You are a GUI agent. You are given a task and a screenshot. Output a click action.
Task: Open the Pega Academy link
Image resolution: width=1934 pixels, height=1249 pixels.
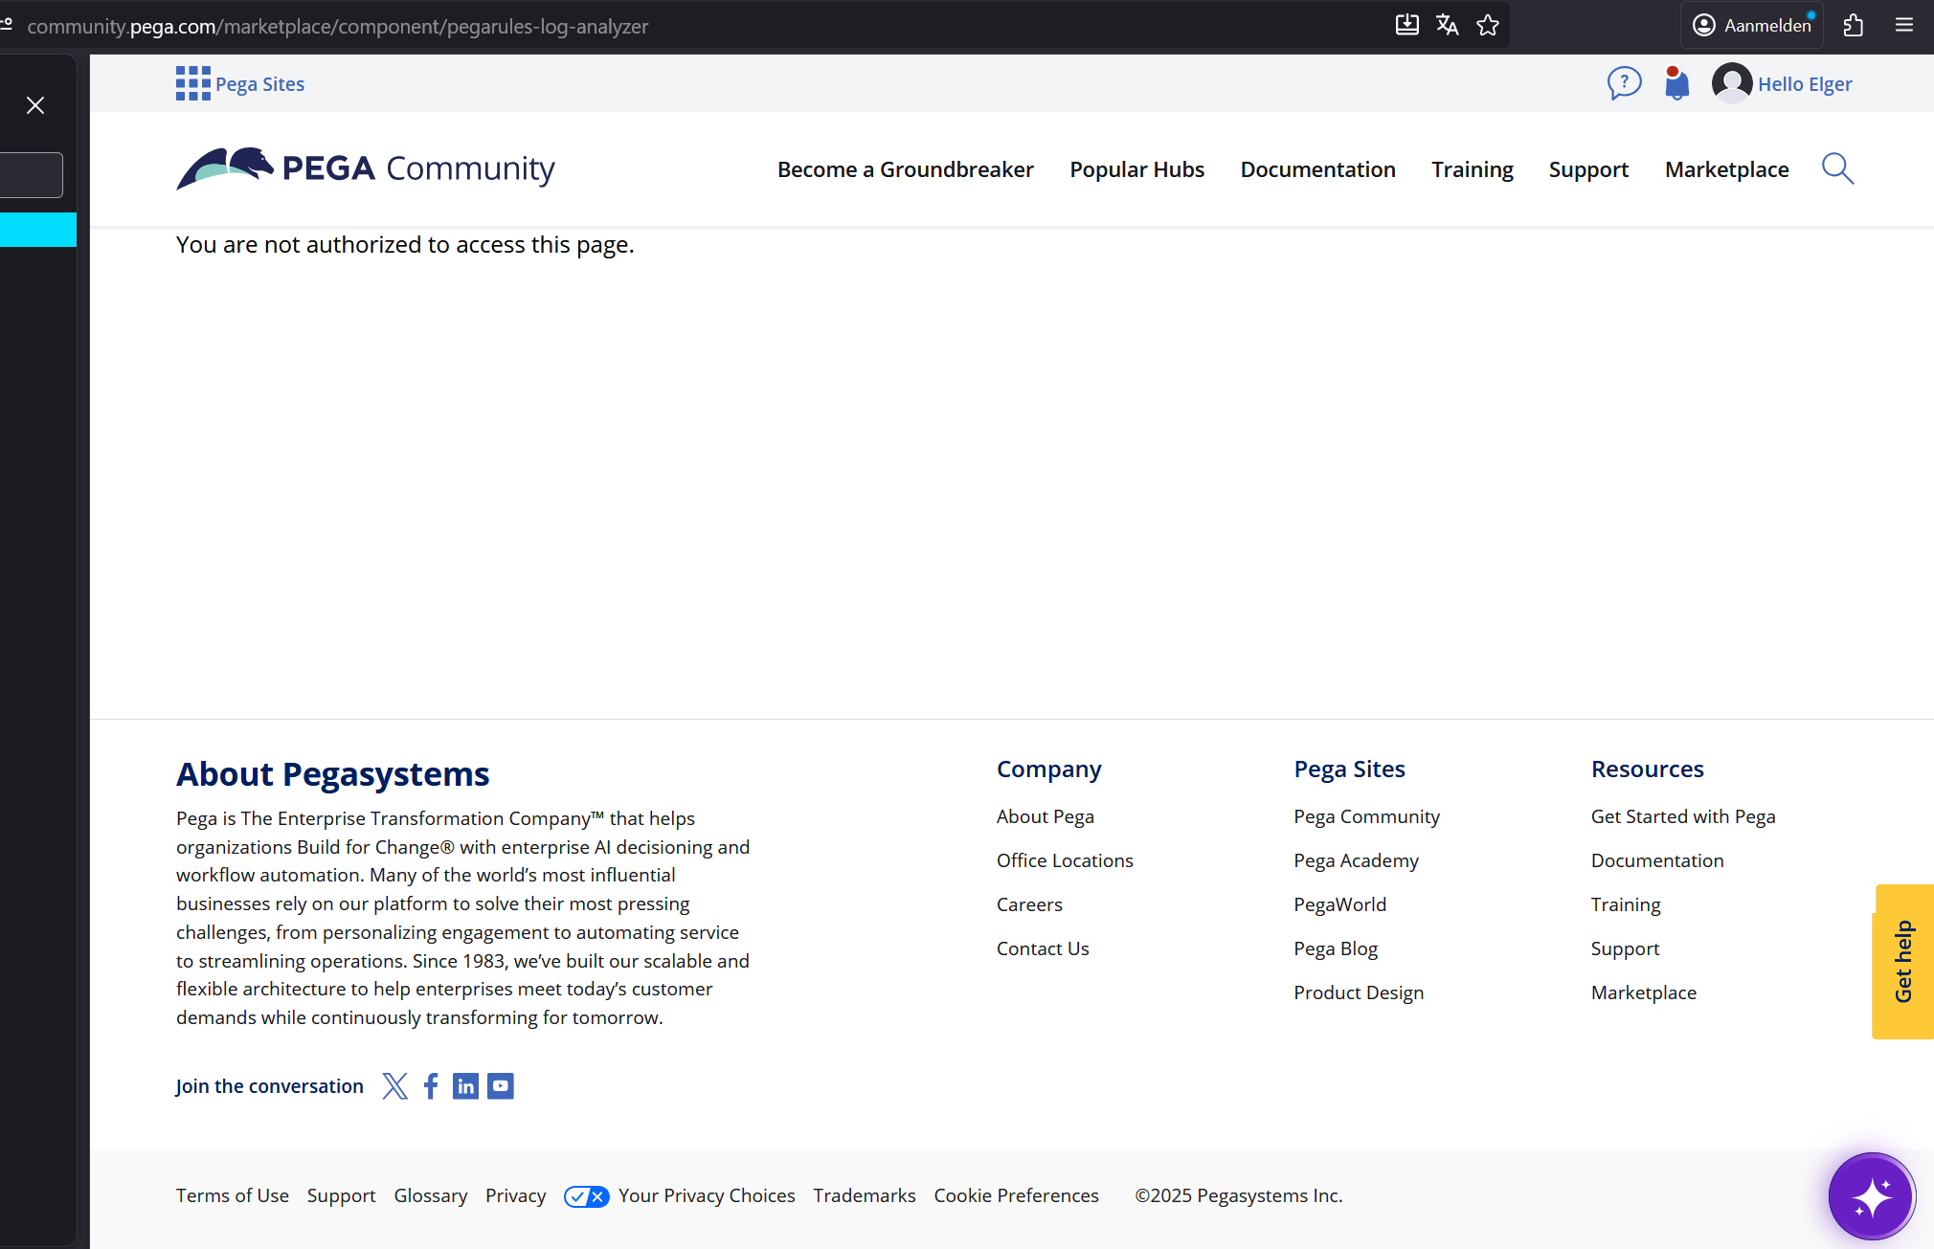[1356, 859]
